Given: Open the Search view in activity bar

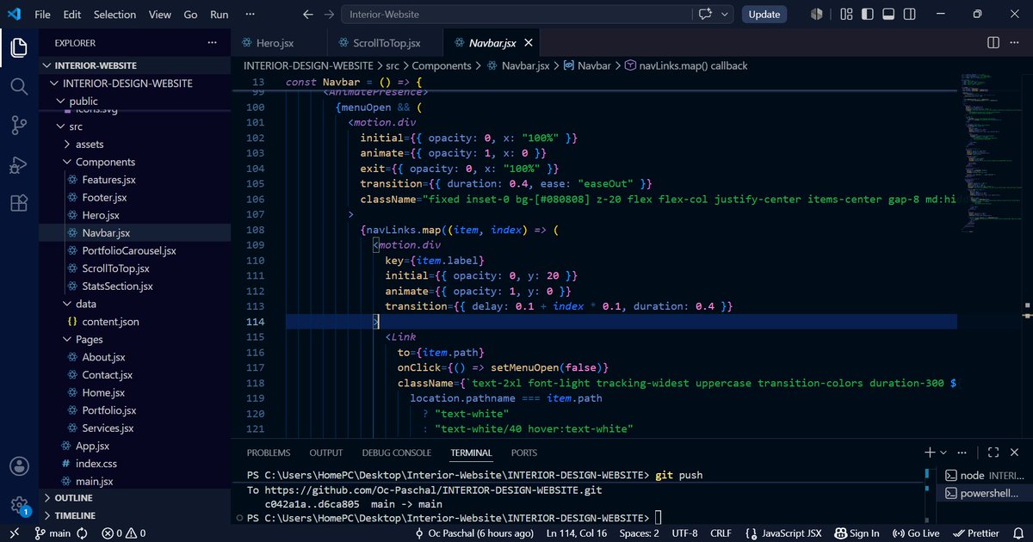Looking at the screenshot, I should pos(19,86).
